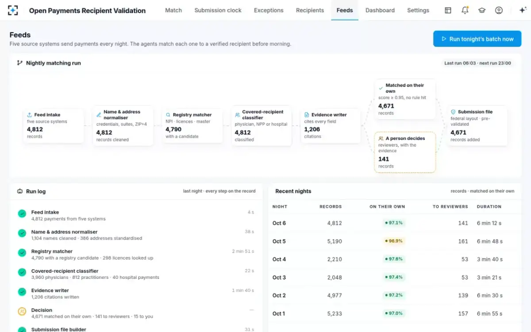Viewport: 531px width, 332px height.
Task: Click the Matched on their own checkmark icon
Action: point(381,88)
